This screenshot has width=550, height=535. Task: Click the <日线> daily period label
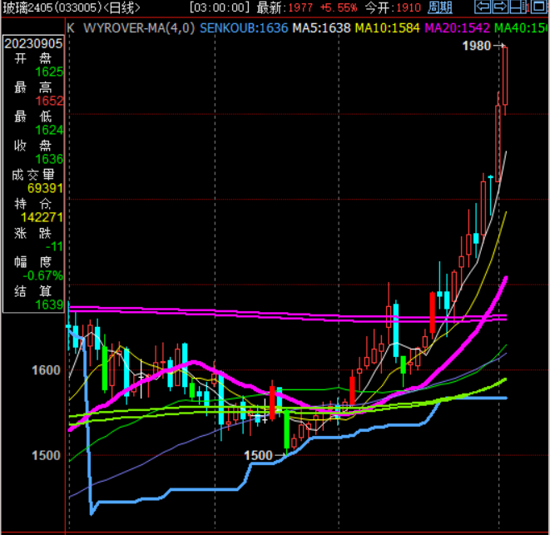pos(122,7)
